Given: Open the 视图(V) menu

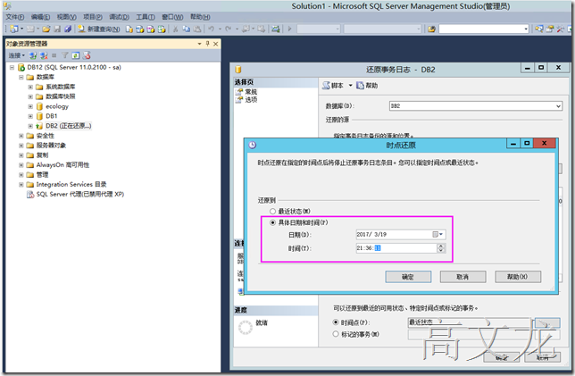Looking at the screenshot, I should (x=66, y=17).
